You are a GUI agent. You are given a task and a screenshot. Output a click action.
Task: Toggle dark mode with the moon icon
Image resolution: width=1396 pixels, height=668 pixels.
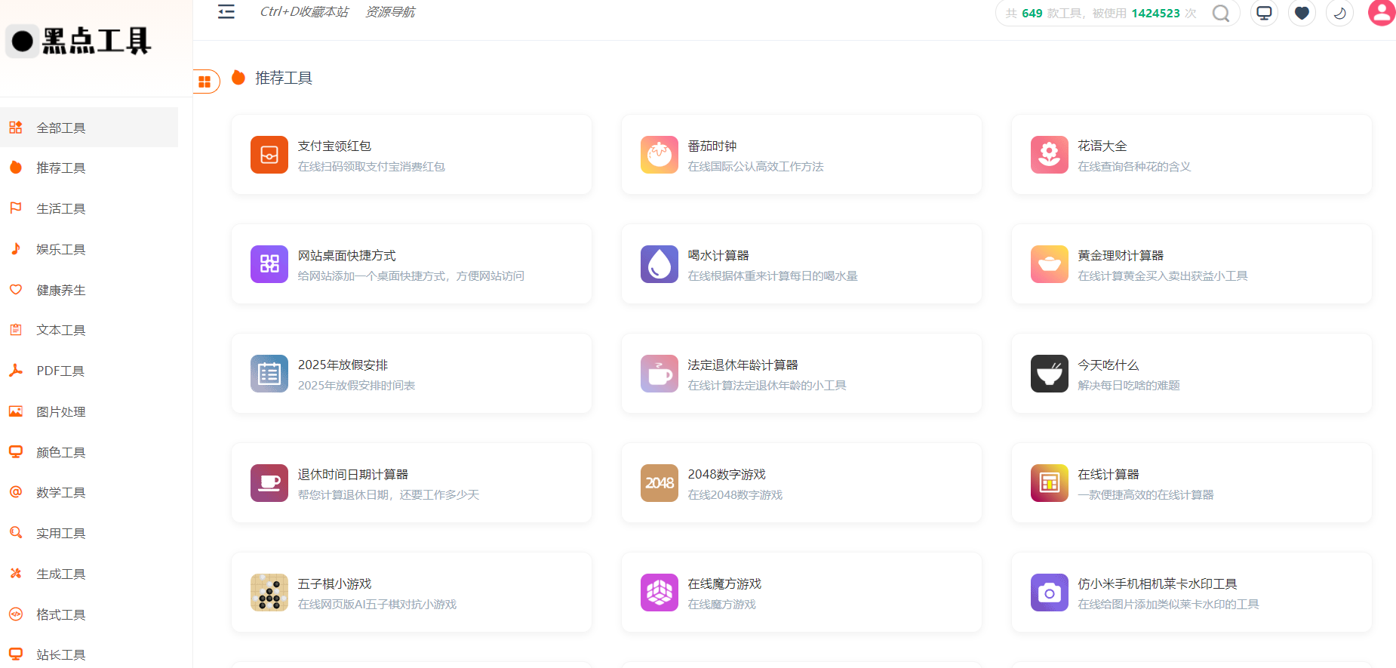point(1339,13)
